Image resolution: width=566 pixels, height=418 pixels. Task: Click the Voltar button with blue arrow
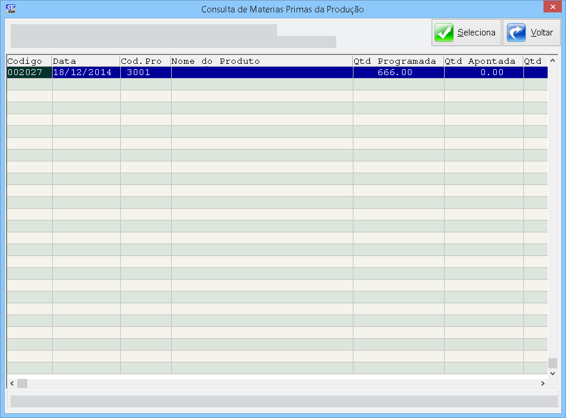[x=531, y=33]
